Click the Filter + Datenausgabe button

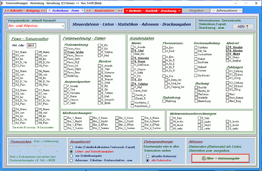(x=220, y=158)
